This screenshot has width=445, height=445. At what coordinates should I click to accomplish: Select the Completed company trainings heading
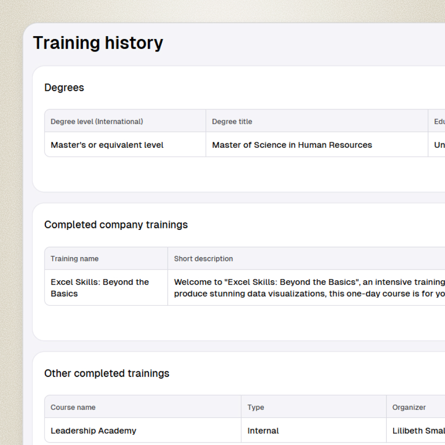(x=116, y=224)
